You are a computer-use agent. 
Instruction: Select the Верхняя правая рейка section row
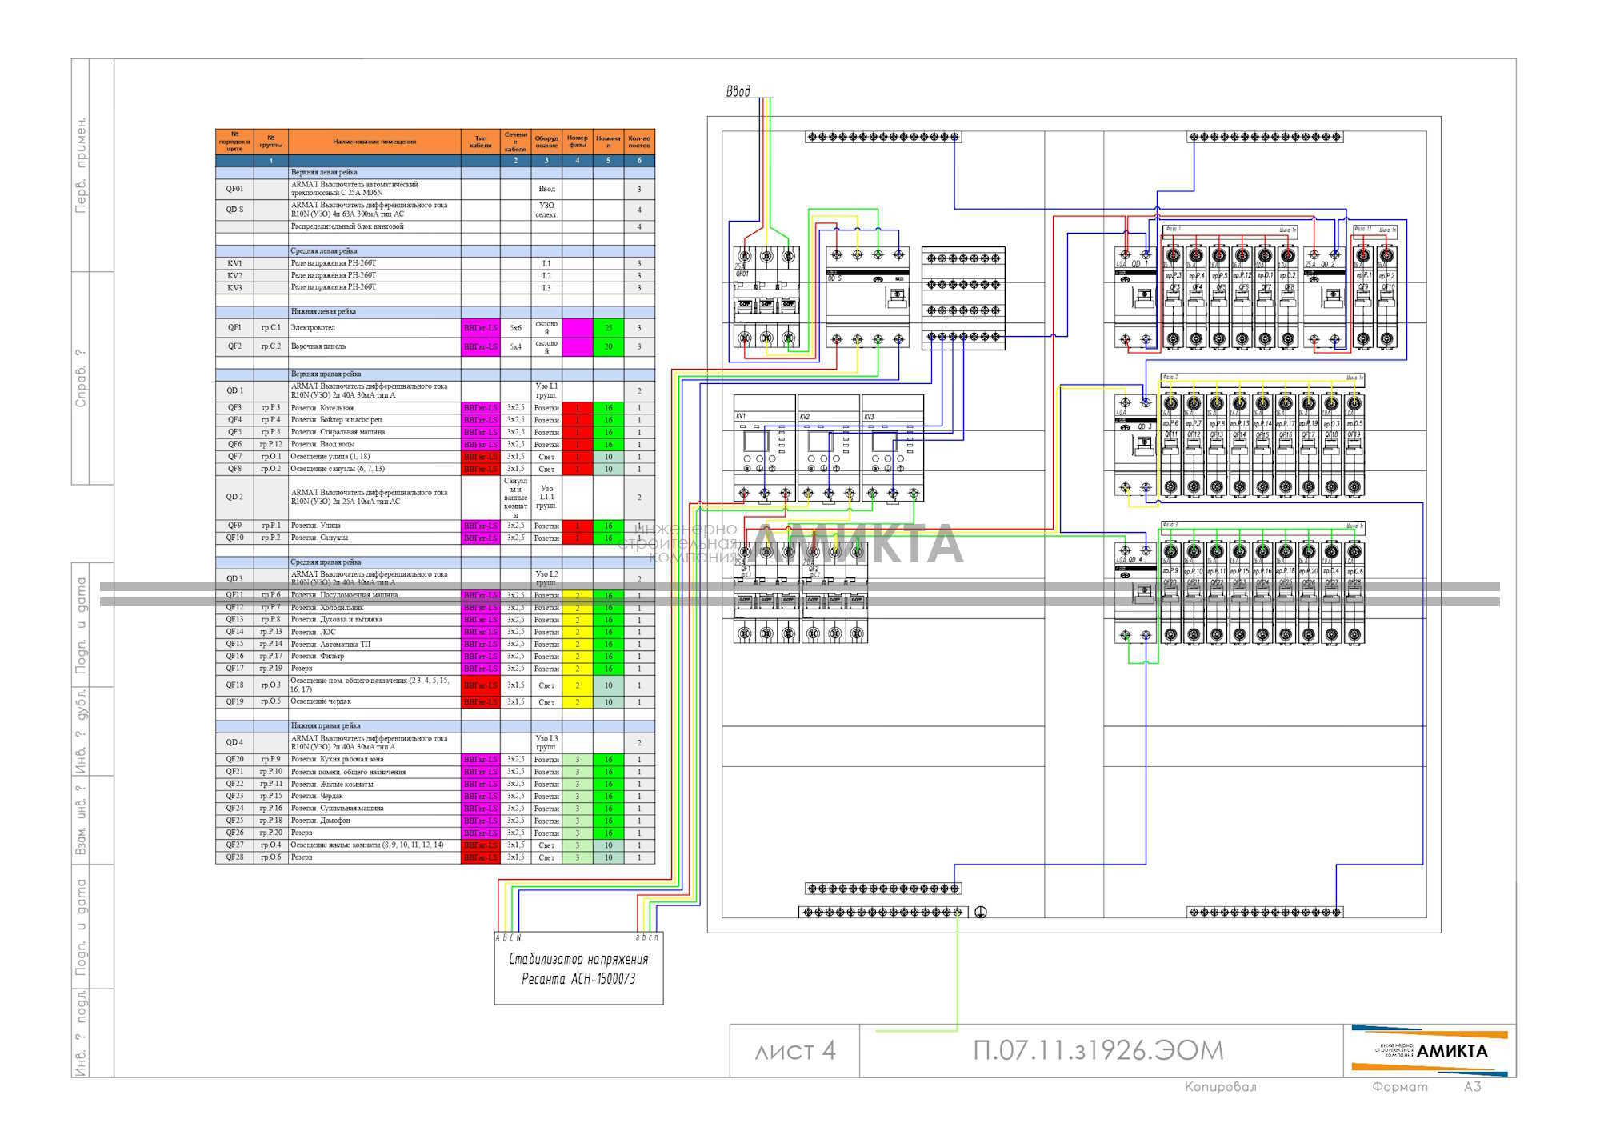[x=435, y=374]
